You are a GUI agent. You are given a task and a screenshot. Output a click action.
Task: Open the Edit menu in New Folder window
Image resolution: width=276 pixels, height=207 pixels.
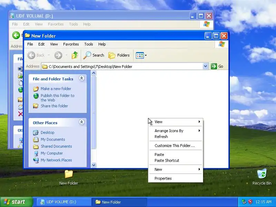[41, 44]
